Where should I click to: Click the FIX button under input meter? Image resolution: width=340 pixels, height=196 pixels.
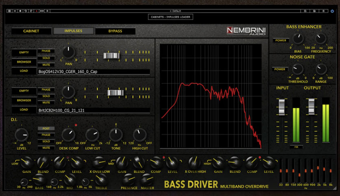(x=296, y=147)
